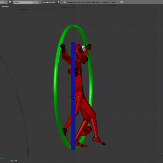Add a new scene with plus button
Image resolution: width=163 pixels, height=163 pixels.
click(x=35, y=2)
